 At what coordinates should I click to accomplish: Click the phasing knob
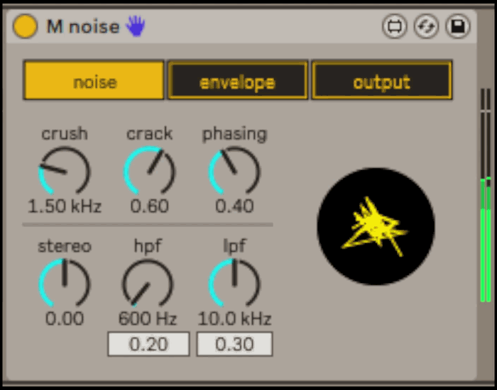(234, 171)
